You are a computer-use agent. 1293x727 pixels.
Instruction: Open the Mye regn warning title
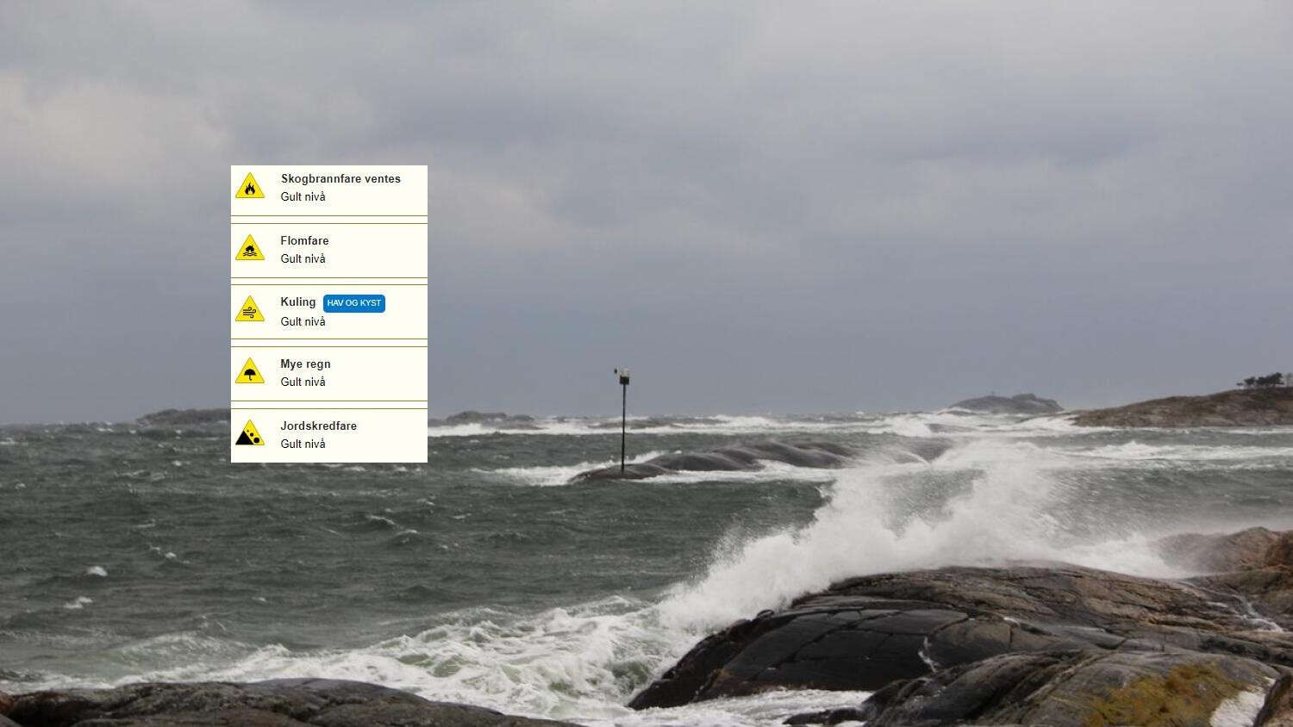(x=305, y=364)
